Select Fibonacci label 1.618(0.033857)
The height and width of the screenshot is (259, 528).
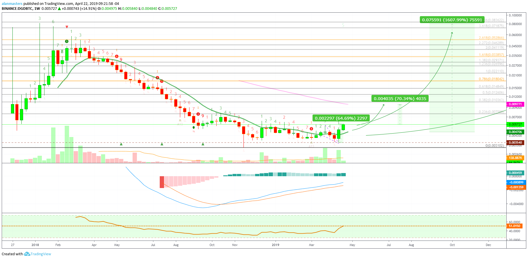click(x=491, y=55)
